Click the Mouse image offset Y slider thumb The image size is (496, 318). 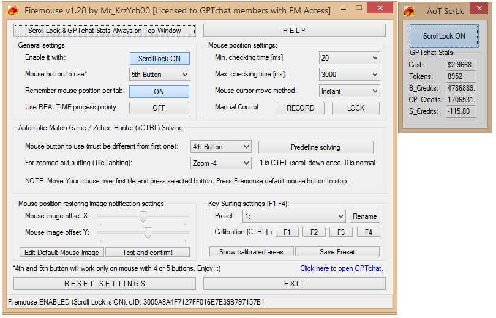pos(148,233)
